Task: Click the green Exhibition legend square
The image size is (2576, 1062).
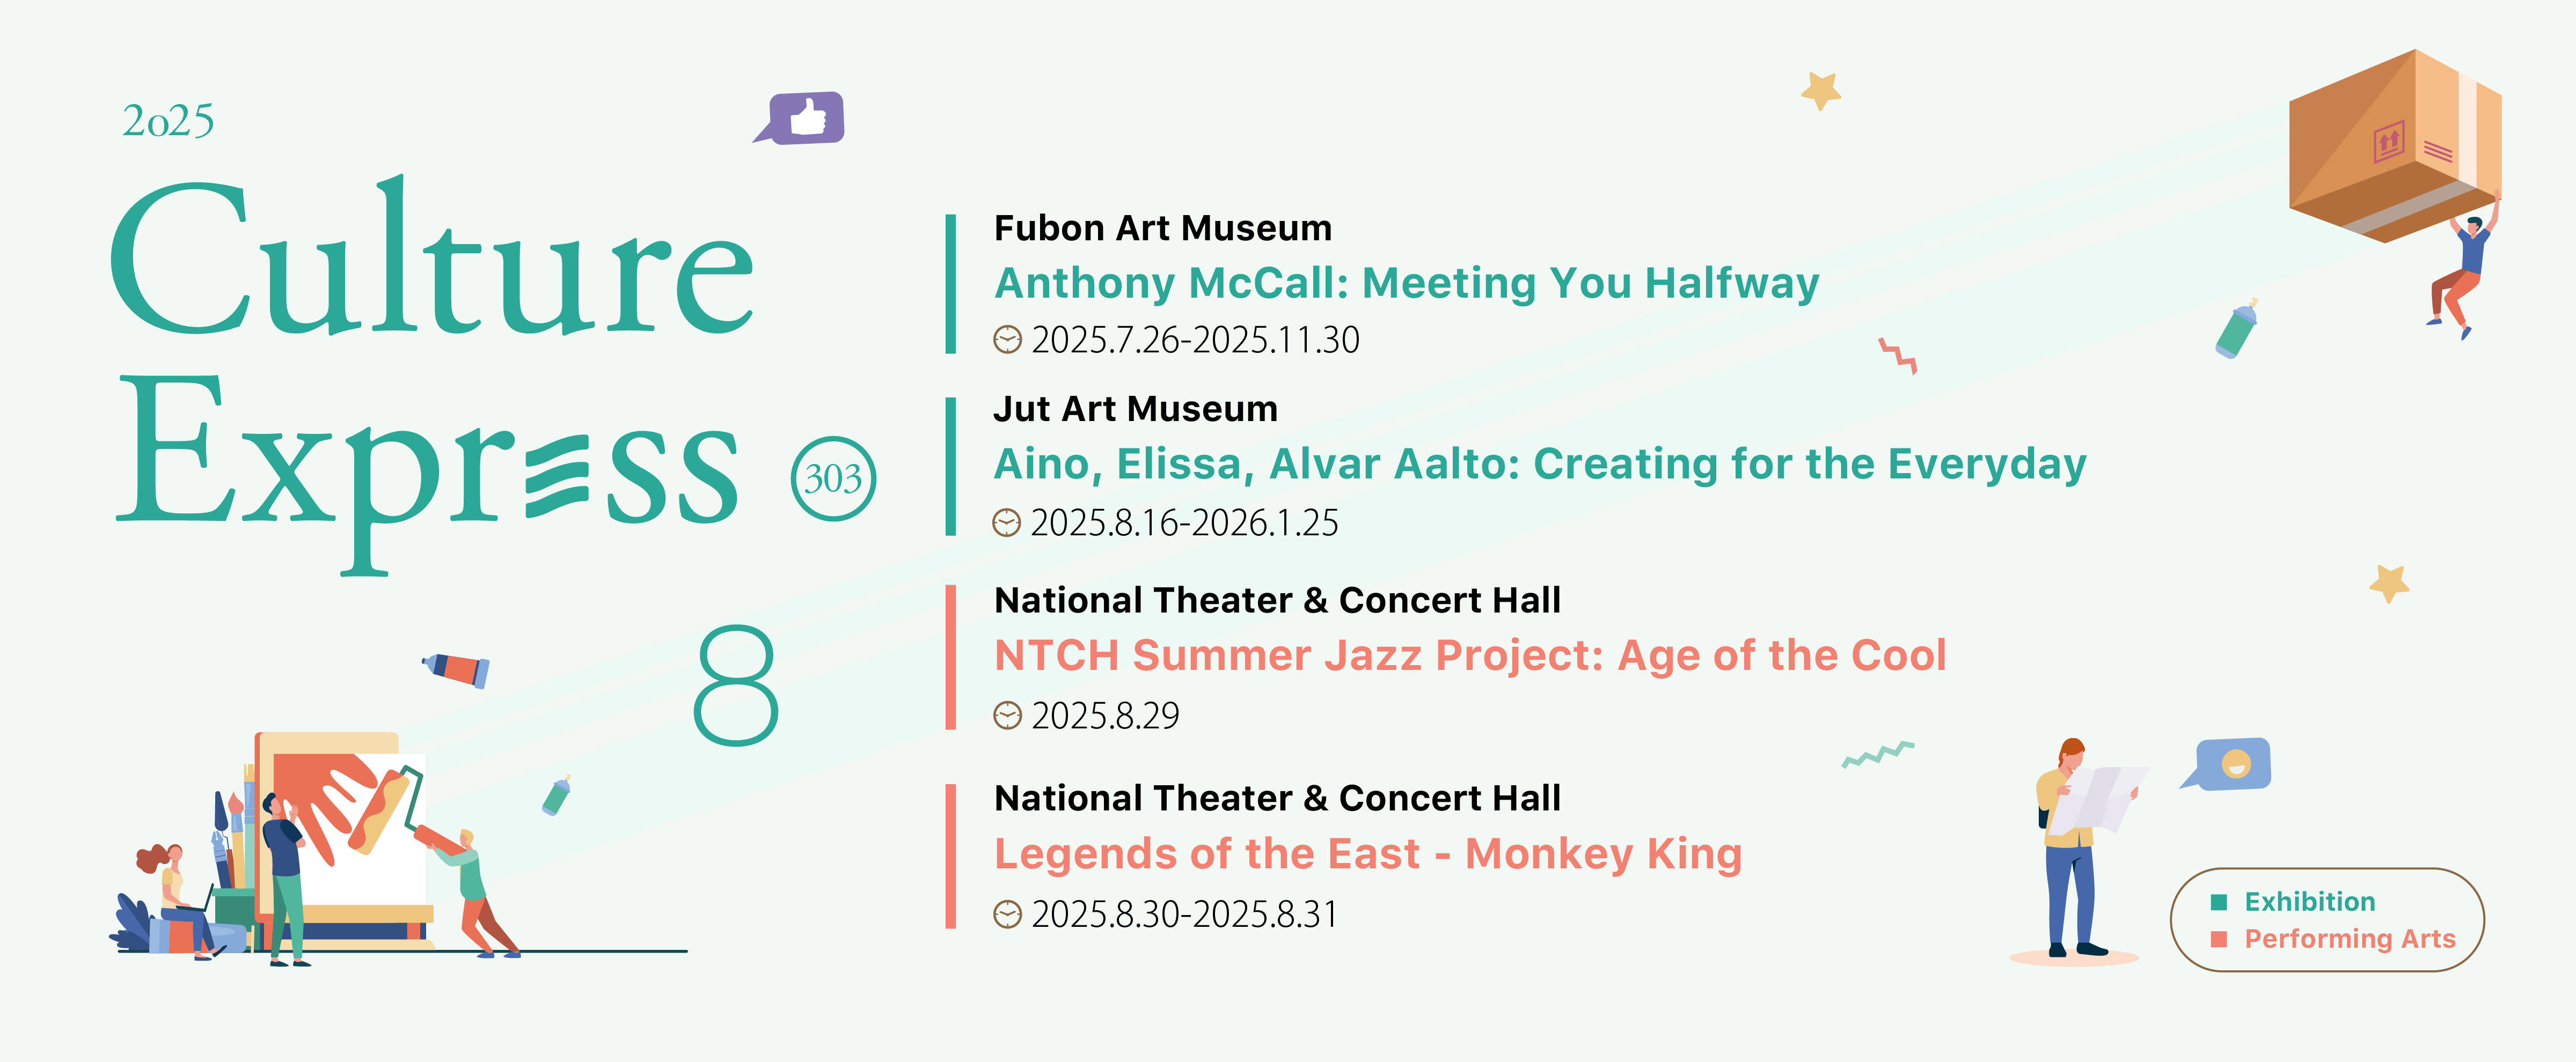Action: pyautogui.click(x=2219, y=902)
